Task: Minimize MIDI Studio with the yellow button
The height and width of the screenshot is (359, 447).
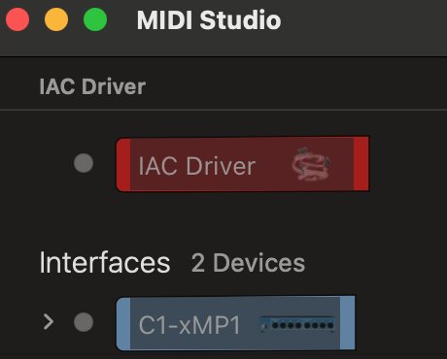Action: (x=56, y=19)
